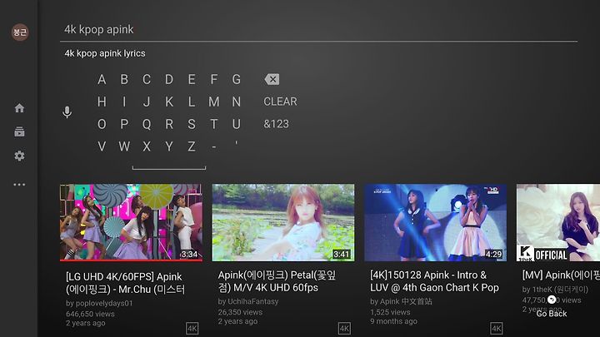Open title 'Apink Petal M/V 4K UHD 60fps'
The width and height of the screenshot is (600, 337).
click(x=277, y=281)
